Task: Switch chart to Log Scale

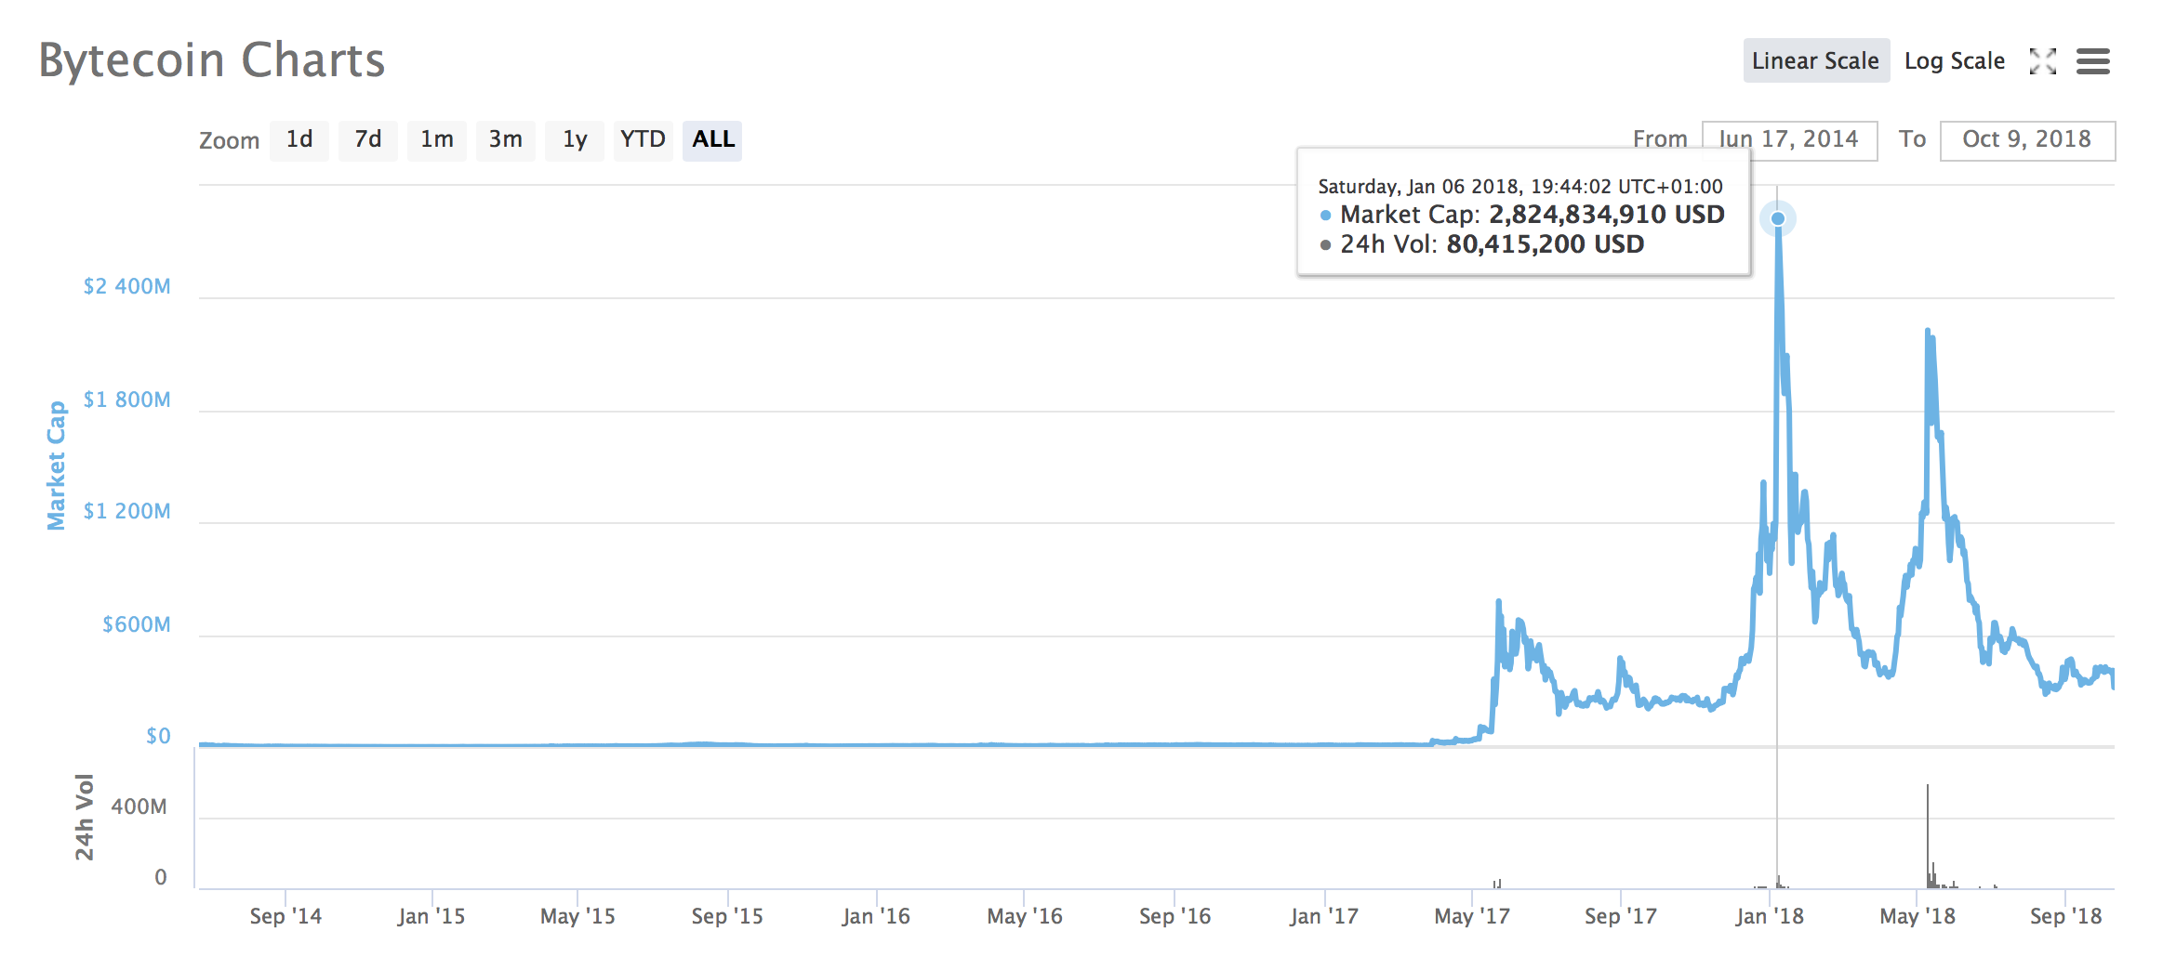Action: [1954, 61]
